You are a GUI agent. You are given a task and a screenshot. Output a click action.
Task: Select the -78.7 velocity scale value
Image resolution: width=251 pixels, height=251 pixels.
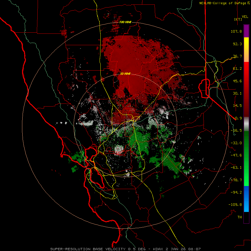(x=236, y=180)
